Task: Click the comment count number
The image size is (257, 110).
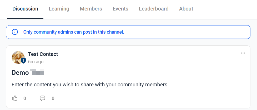Action: coord(53,98)
